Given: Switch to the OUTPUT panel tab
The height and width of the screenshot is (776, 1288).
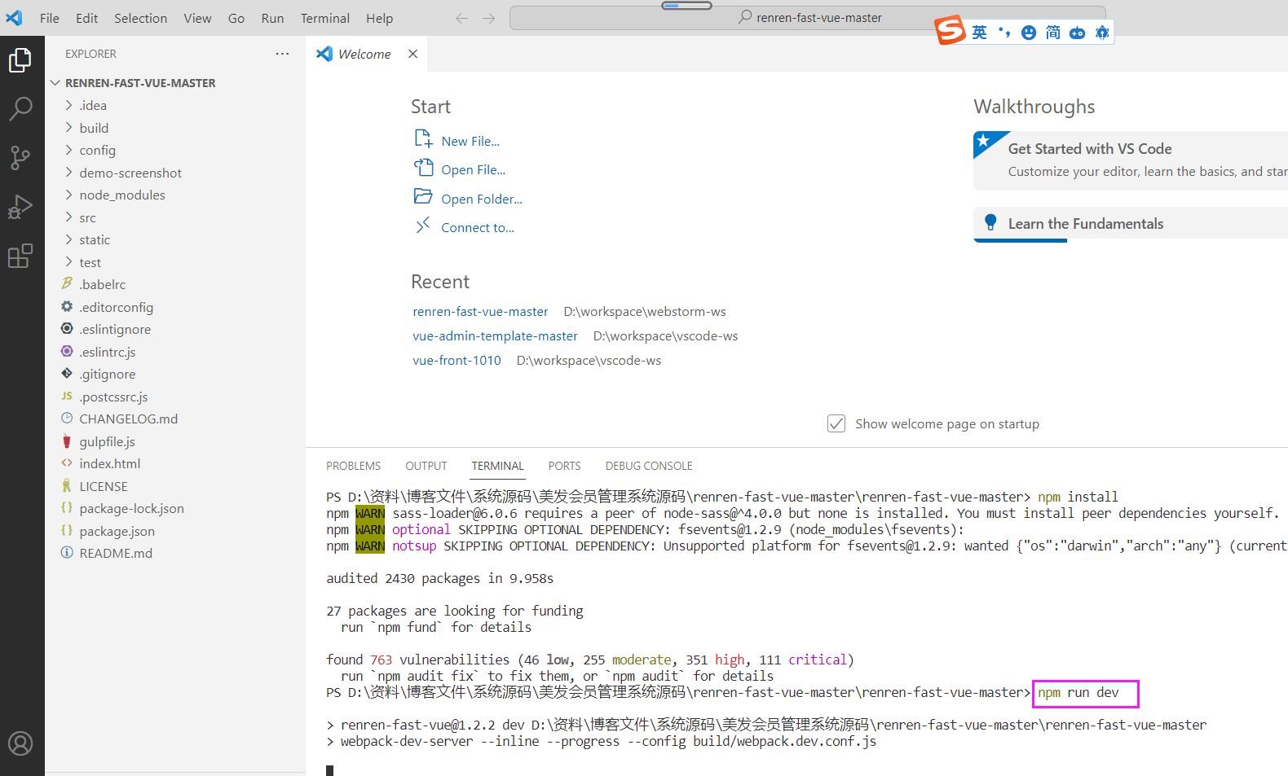Looking at the screenshot, I should pos(426,466).
